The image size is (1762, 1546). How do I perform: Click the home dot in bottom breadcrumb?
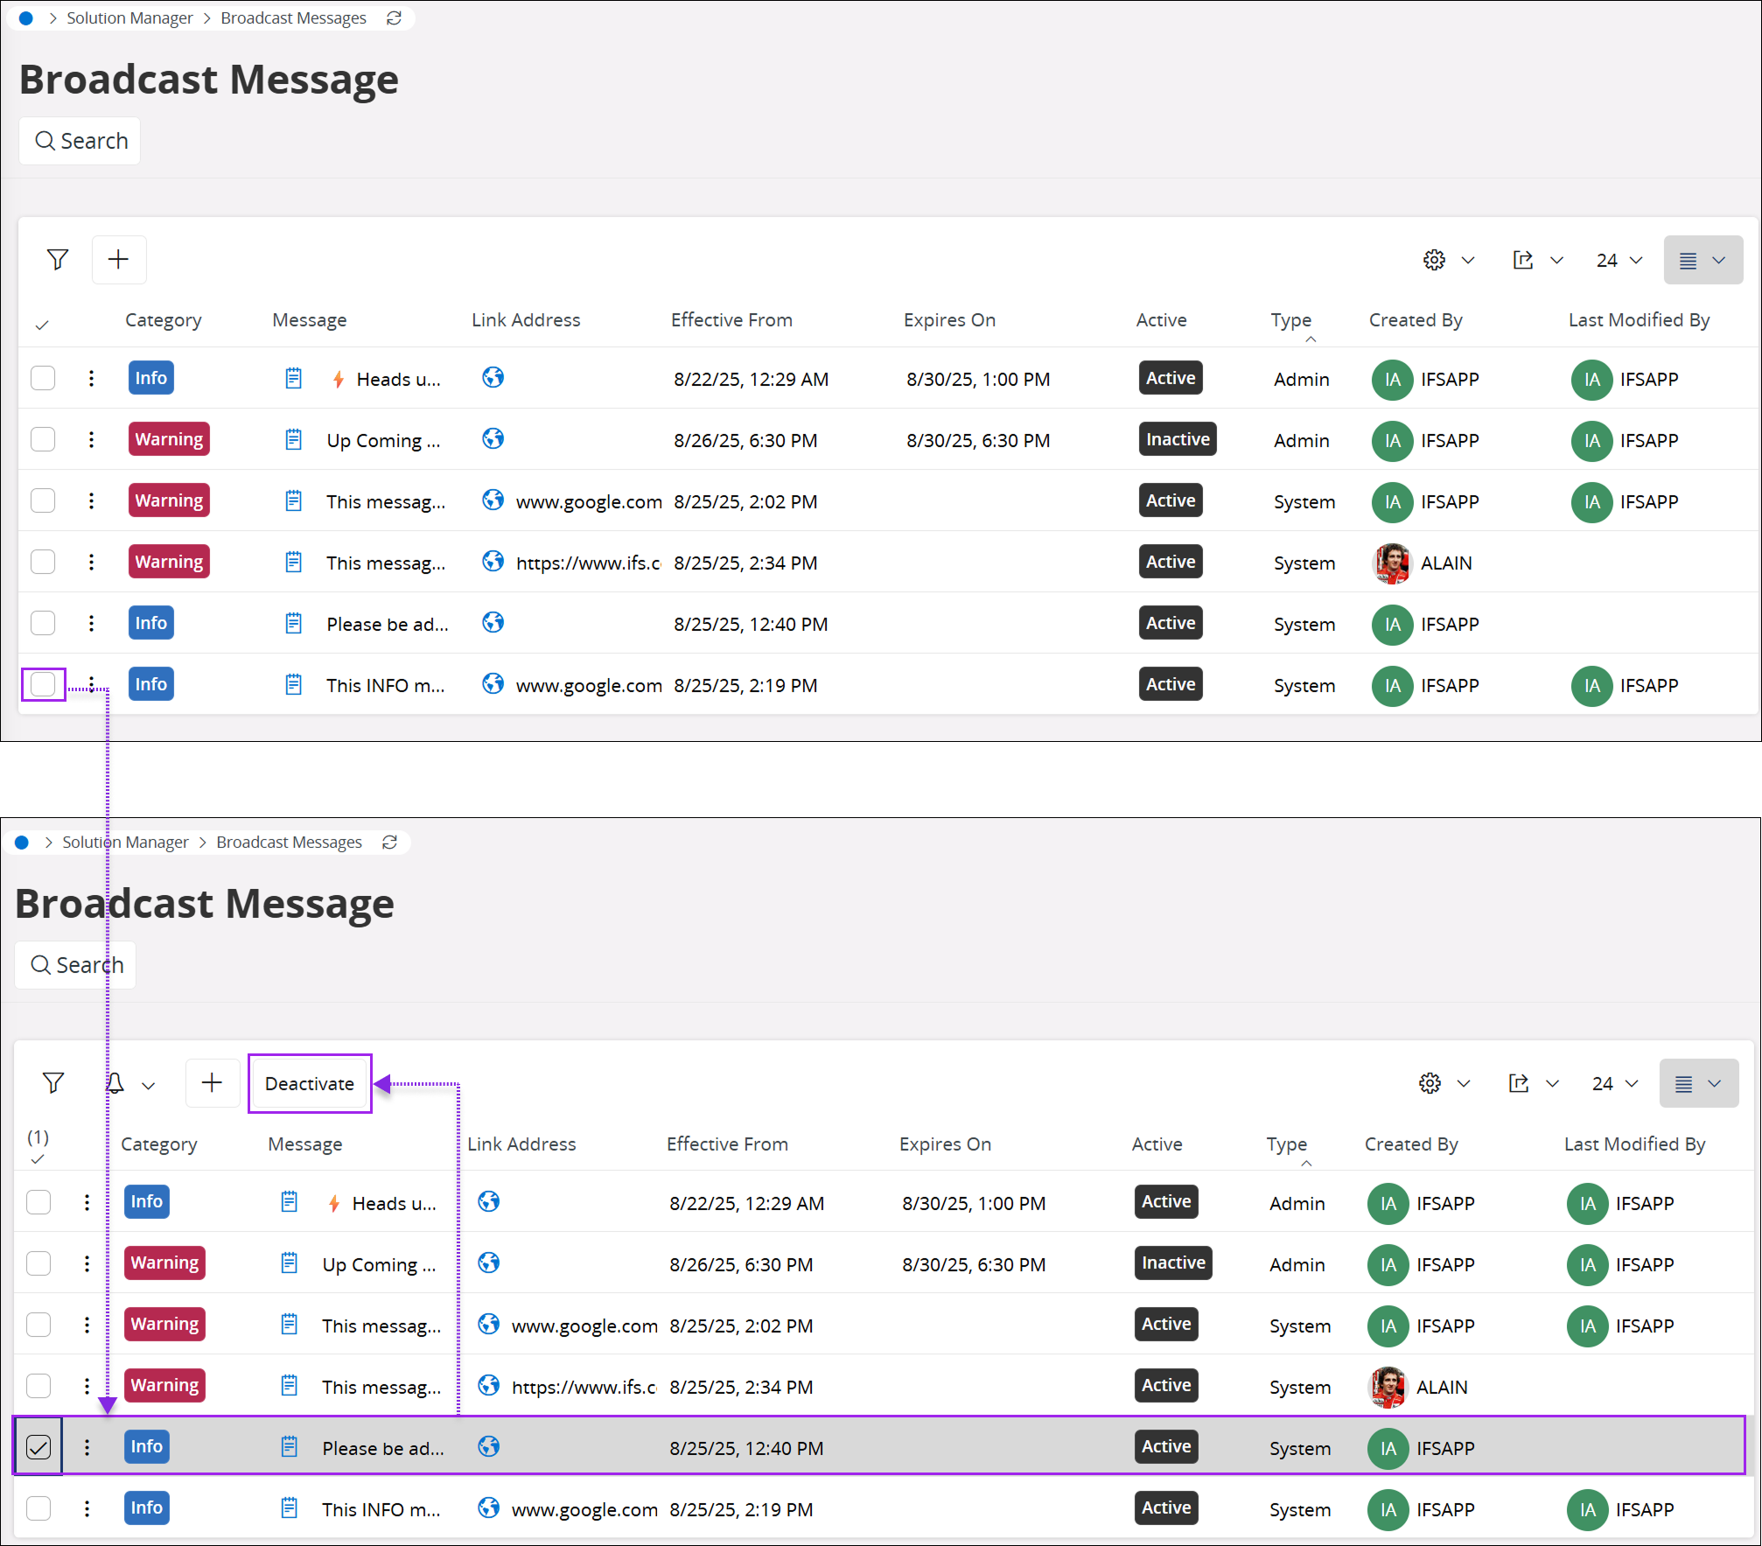[22, 843]
